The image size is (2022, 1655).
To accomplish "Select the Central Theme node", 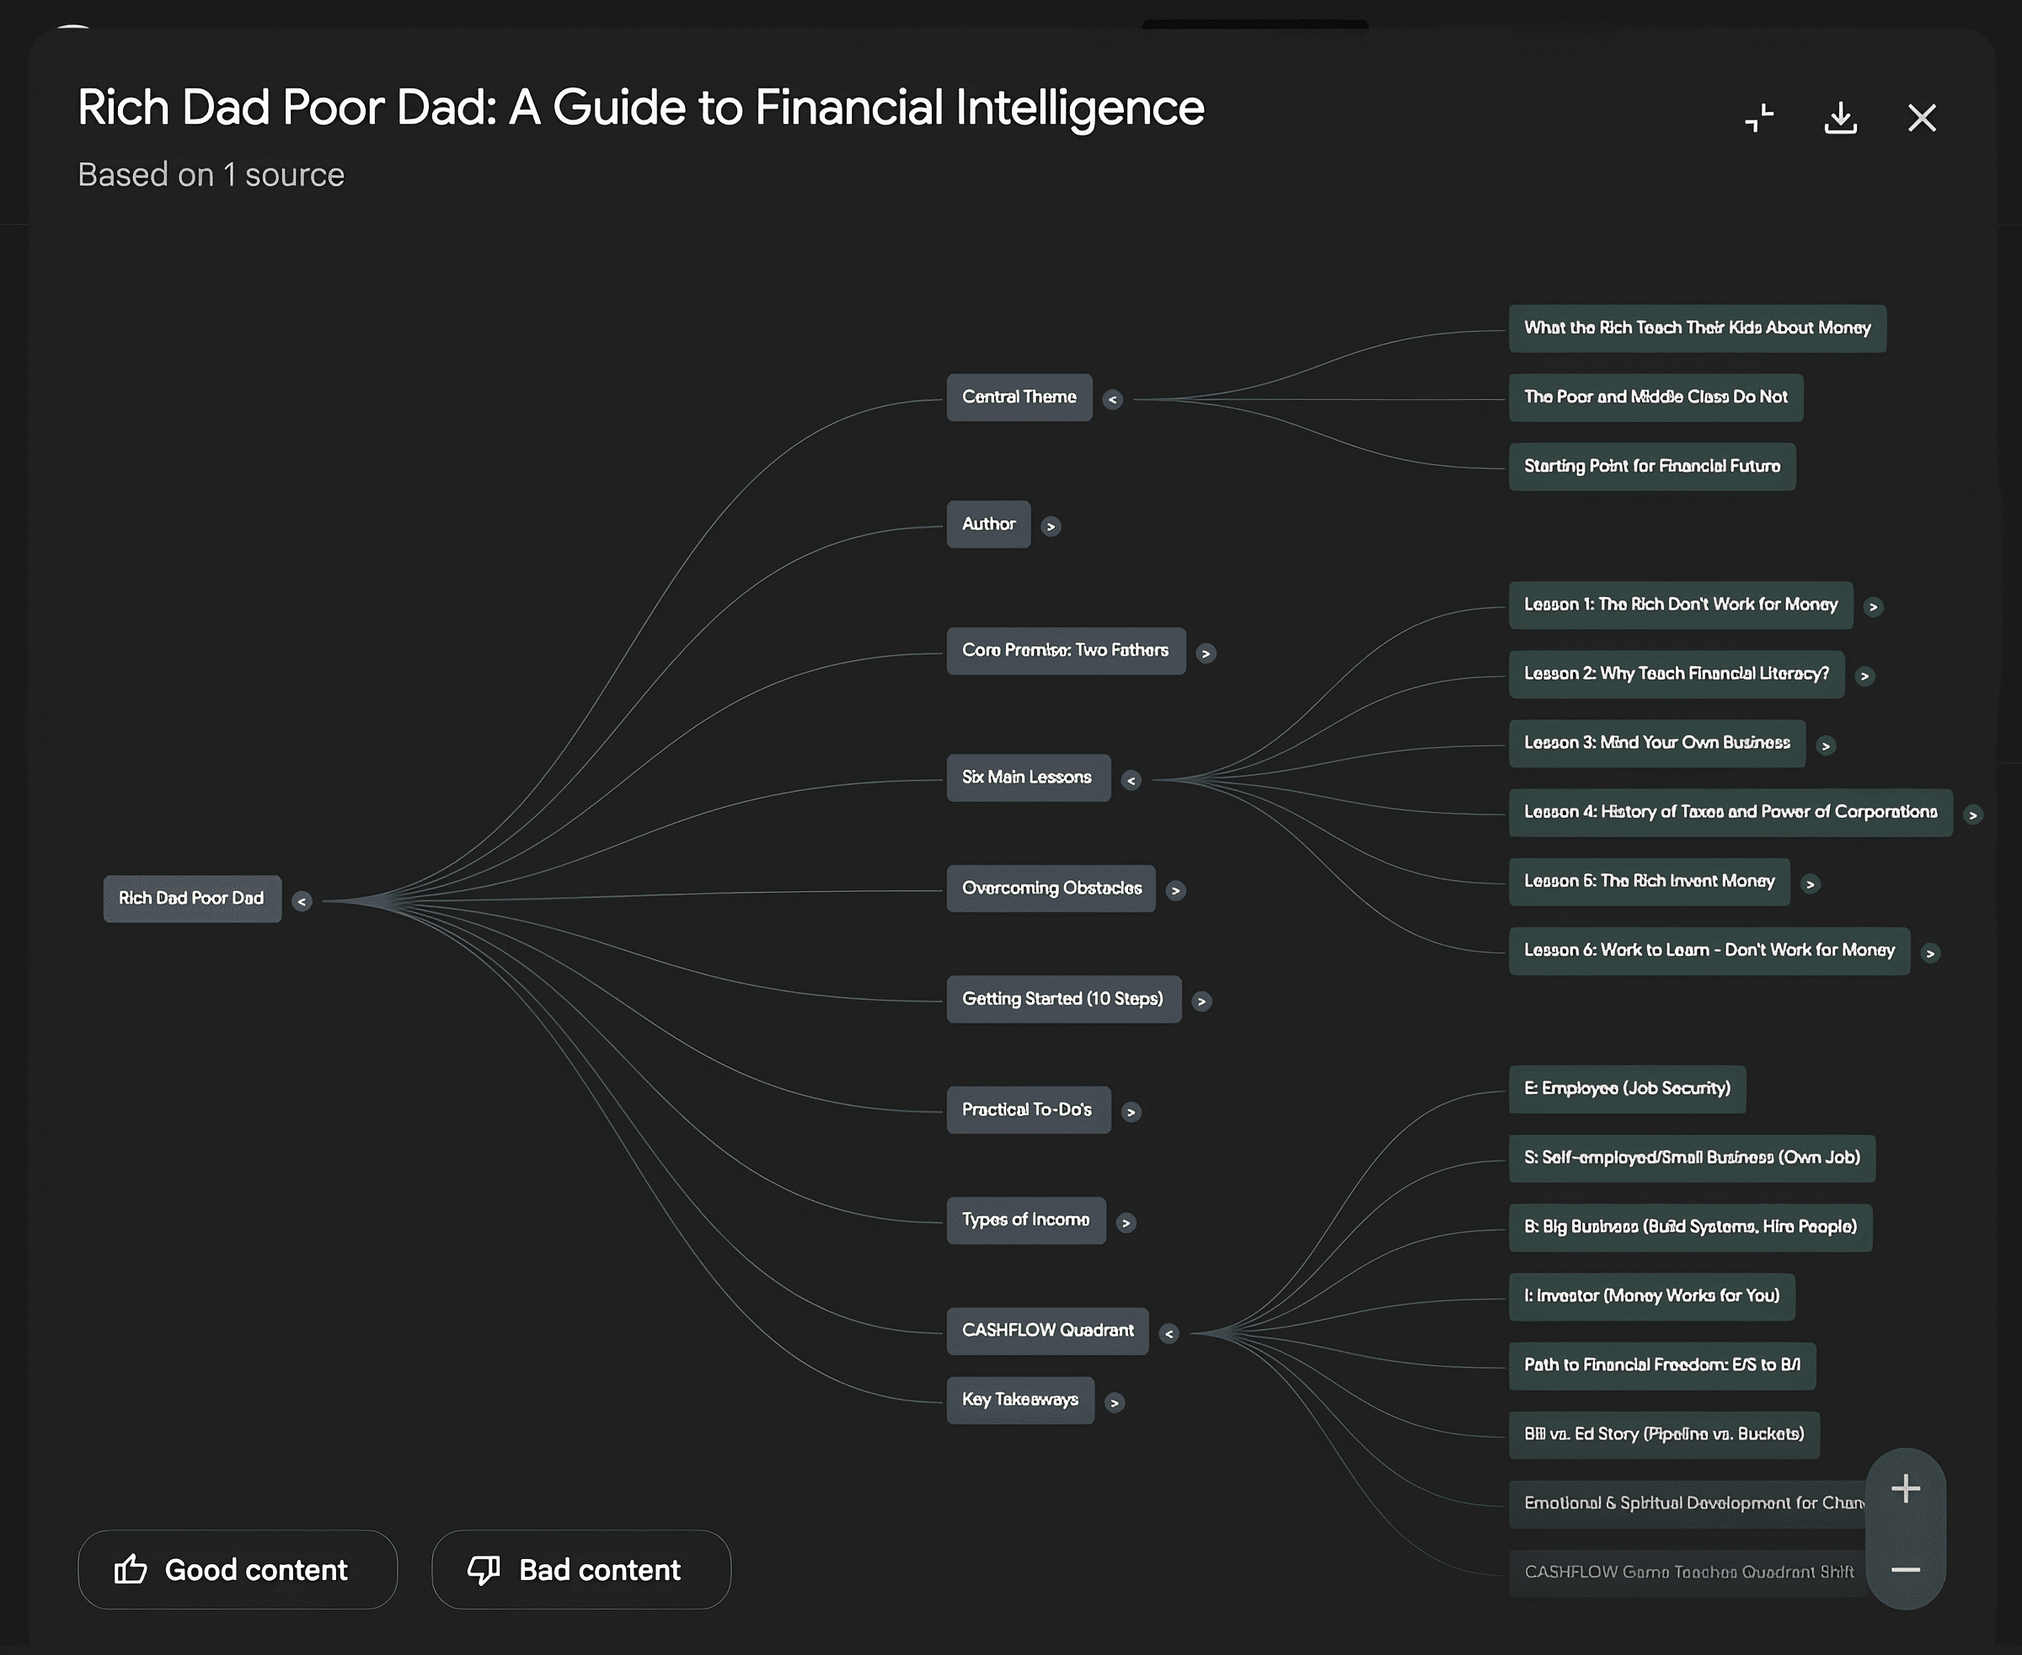I will tap(1019, 397).
